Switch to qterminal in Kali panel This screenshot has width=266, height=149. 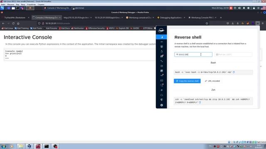(78, 8)
